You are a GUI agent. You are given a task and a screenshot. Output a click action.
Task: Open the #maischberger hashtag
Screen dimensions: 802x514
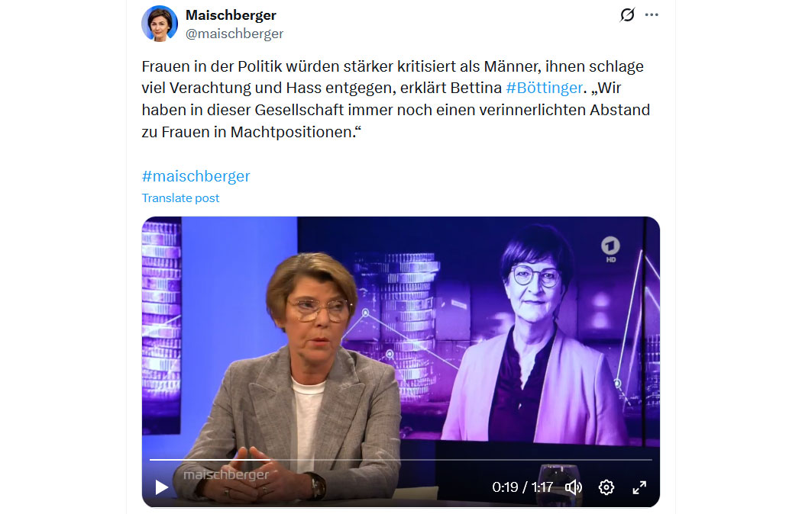coord(196,176)
